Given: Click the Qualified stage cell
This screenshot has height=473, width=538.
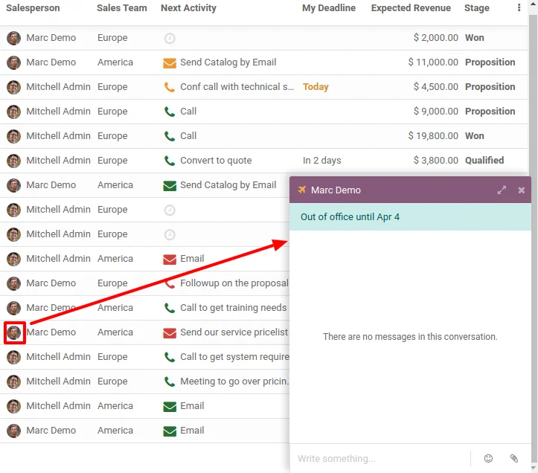Looking at the screenshot, I should point(484,161).
